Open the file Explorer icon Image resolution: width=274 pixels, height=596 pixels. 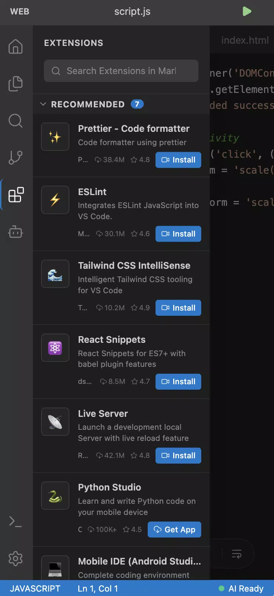tap(16, 84)
